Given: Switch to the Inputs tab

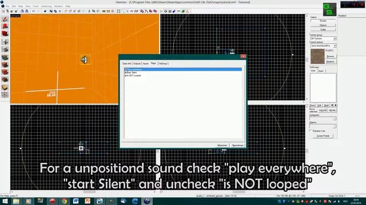Looking at the screenshot, I should [x=146, y=63].
